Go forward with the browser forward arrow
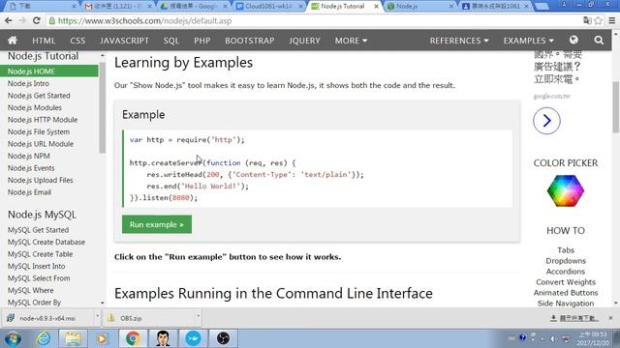 coord(22,21)
